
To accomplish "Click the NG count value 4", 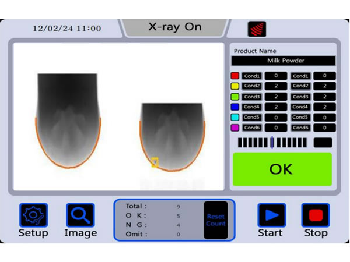I will pos(178,225).
